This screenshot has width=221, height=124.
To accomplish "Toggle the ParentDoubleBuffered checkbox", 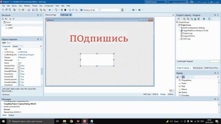I will (19, 82).
